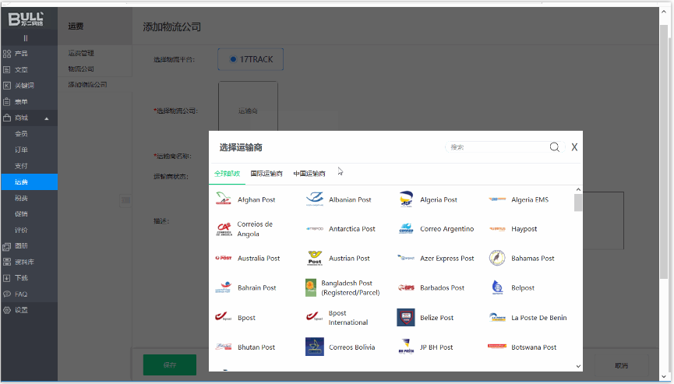Image resolution: width=674 pixels, height=384 pixels.
Task: Select the Afghan Post carrier logo
Action: [x=224, y=199]
